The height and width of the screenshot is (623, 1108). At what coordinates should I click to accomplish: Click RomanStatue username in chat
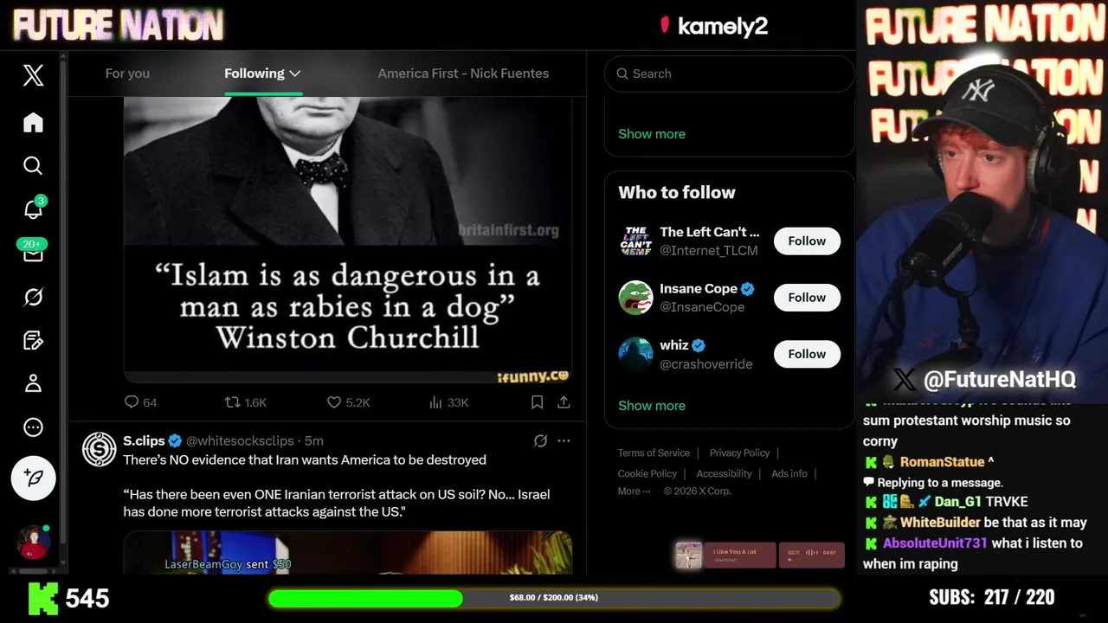click(x=942, y=462)
